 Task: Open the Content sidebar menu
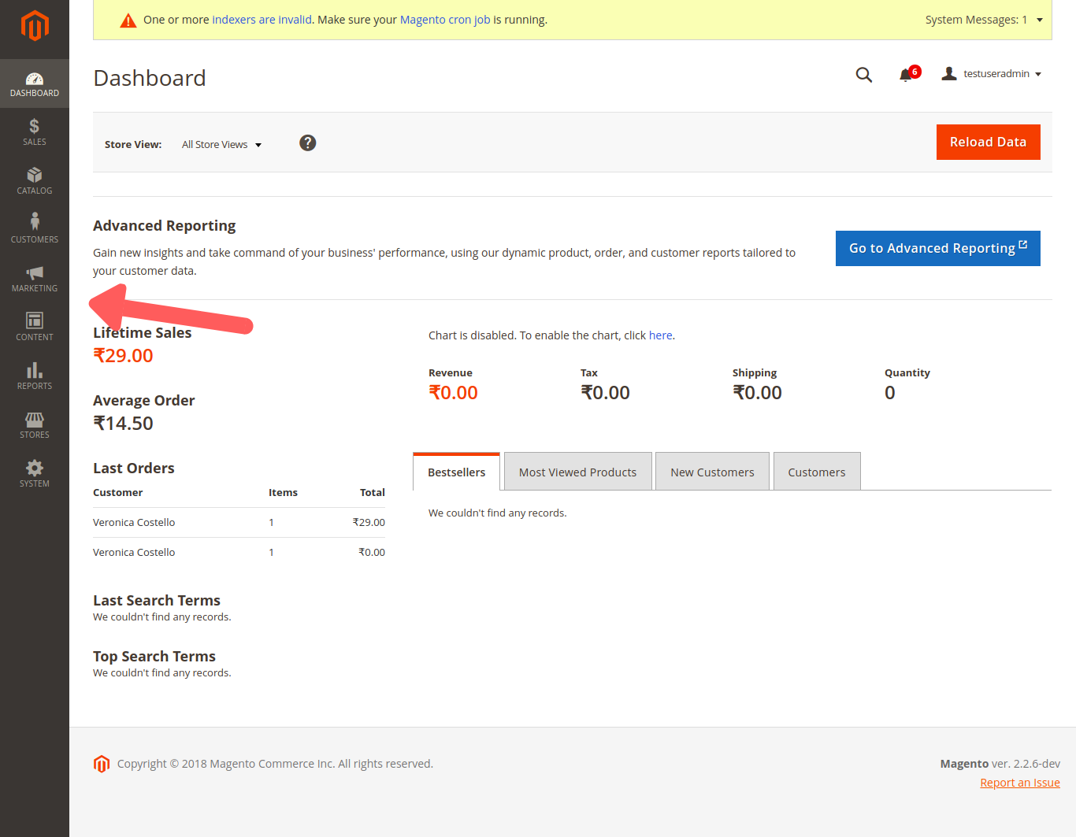(x=35, y=327)
